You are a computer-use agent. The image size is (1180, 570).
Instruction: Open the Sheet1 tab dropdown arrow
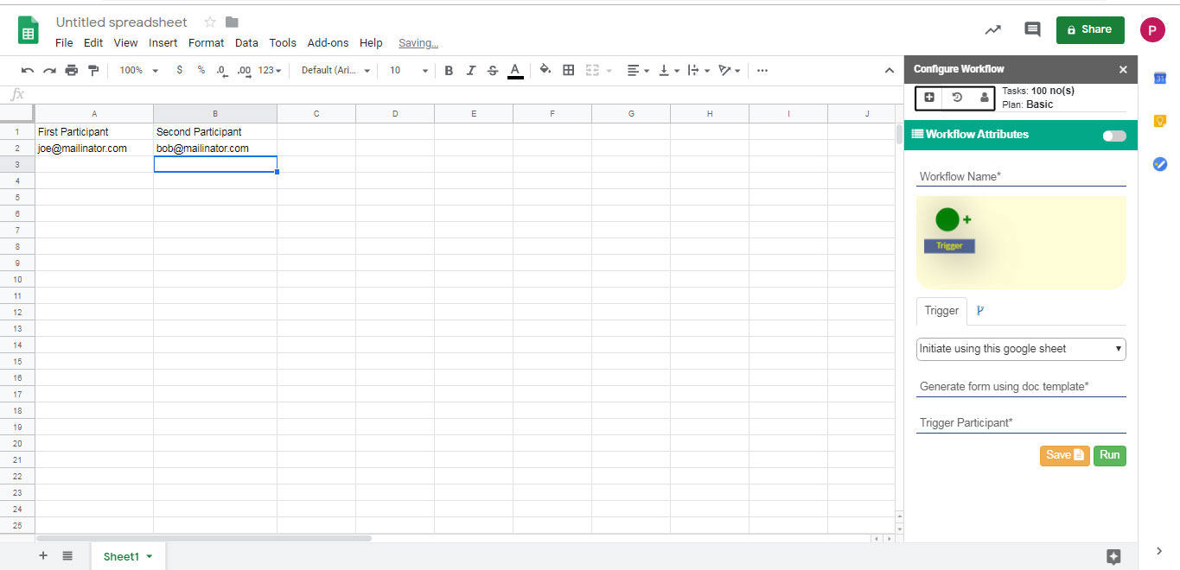click(x=150, y=557)
